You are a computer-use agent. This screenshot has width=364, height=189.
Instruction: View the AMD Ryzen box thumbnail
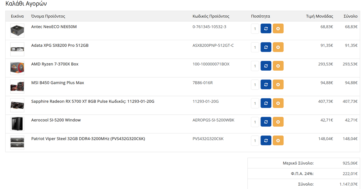tap(17, 68)
